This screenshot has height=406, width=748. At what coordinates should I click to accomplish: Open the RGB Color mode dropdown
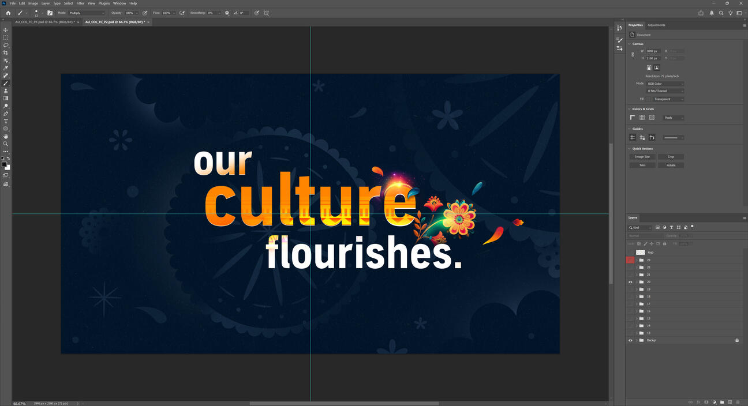point(665,84)
